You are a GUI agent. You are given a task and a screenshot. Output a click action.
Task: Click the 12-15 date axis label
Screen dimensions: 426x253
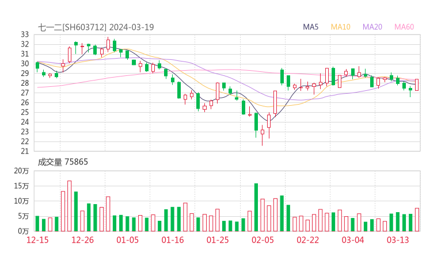coord(37,240)
